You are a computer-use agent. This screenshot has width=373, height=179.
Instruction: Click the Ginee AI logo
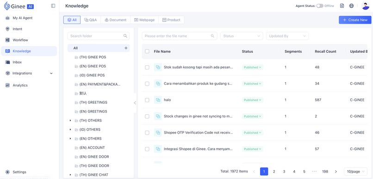(19, 6)
